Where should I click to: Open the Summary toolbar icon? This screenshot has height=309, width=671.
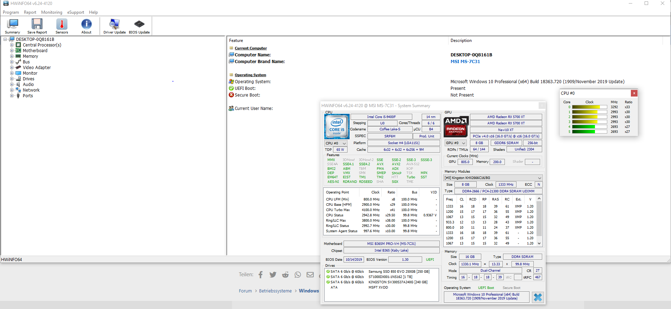(13, 26)
